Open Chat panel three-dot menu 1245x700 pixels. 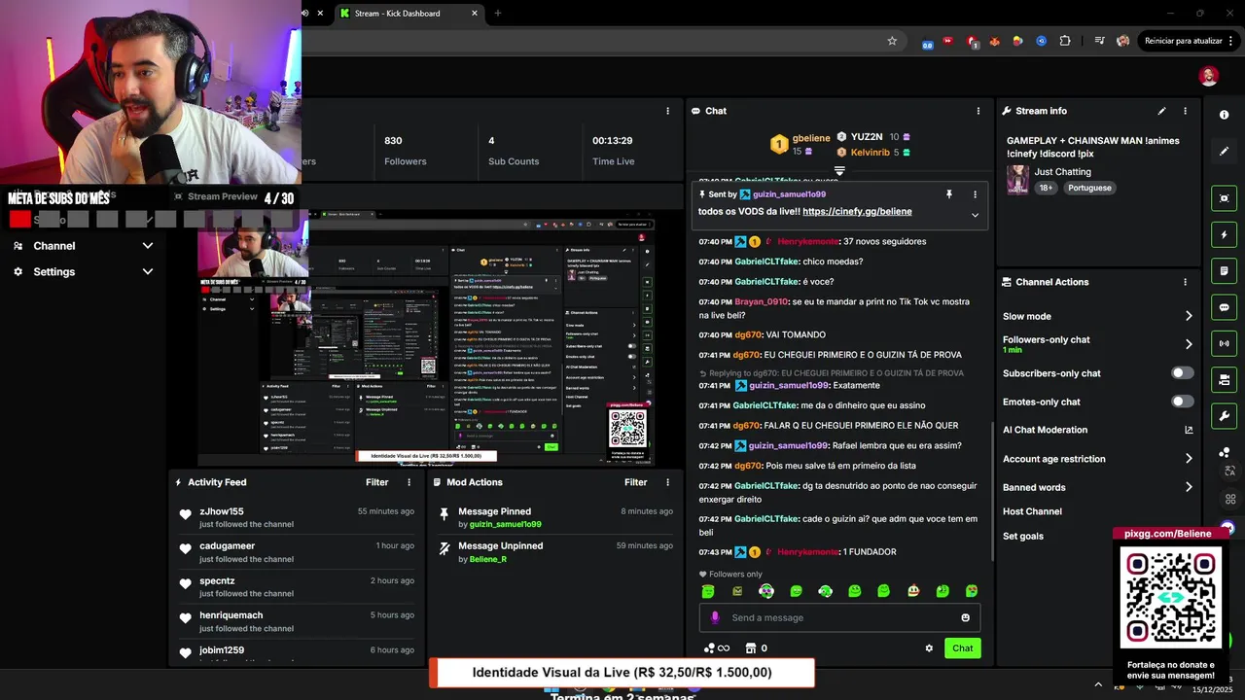(x=978, y=111)
